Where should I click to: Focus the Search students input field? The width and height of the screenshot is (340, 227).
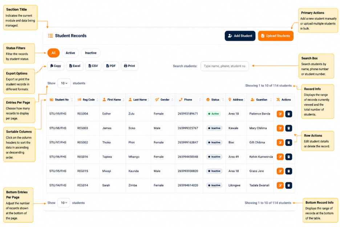224,66
